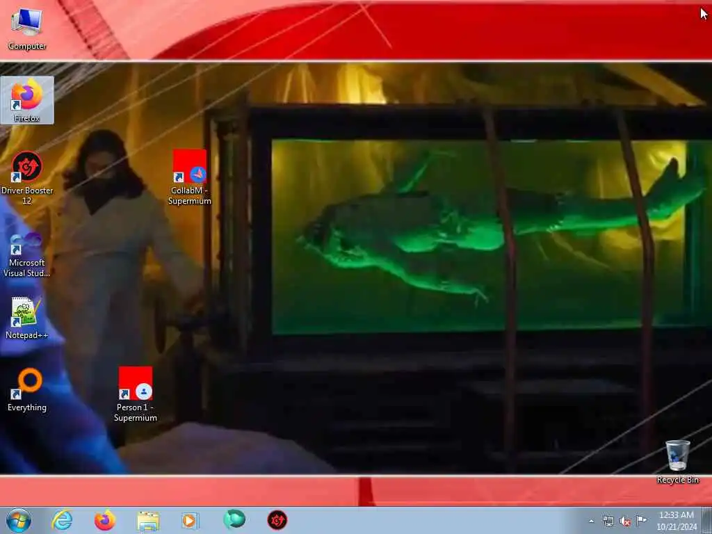Image resolution: width=712 pixels, height=534 pixels.
Task: Open Windows Explorer folder in taskbar
Action: (x=148, y=520)
